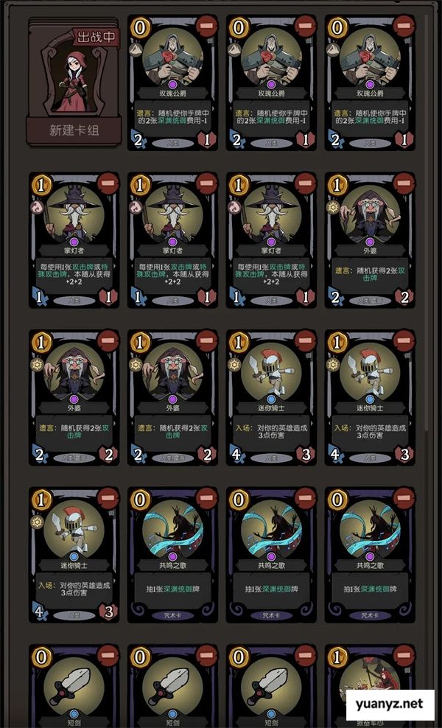Click the cost coin on the leftmost 掌灯者 card
Viewport: 442px width, 728px height.
(x=42, y=185)
